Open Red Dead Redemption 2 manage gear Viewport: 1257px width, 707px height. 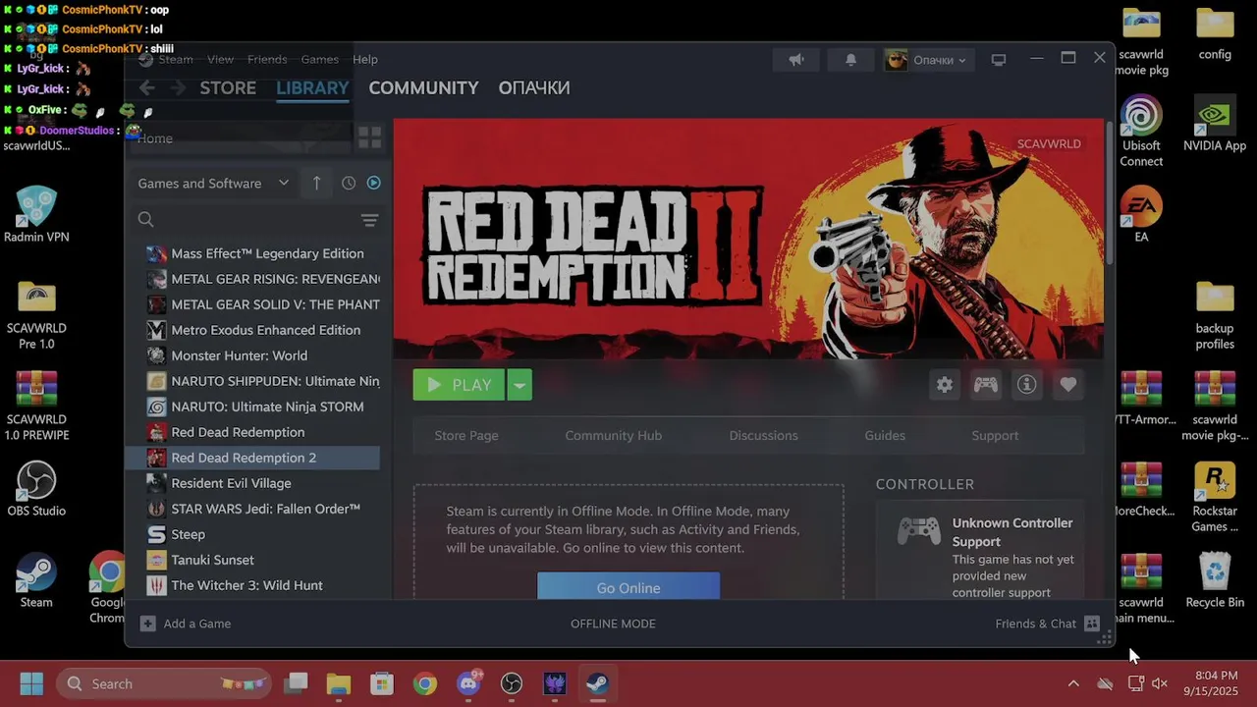(945, 385)
